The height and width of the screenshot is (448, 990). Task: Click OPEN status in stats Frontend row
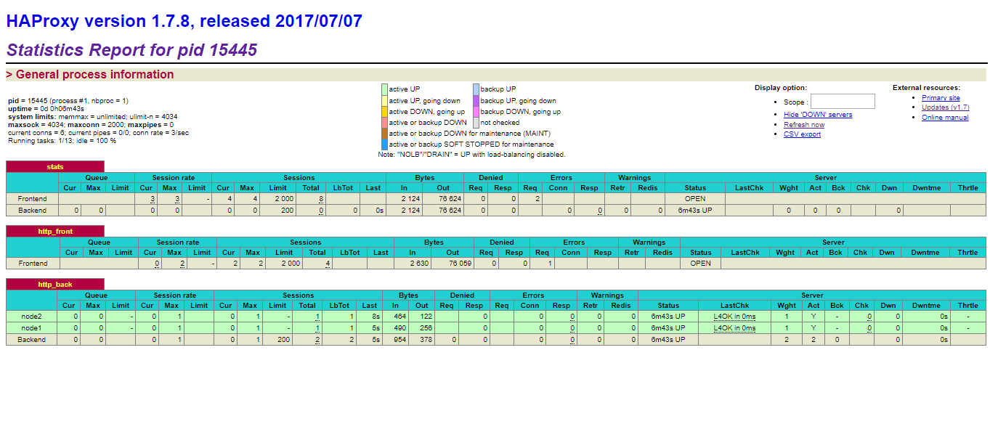click(695, 199)
